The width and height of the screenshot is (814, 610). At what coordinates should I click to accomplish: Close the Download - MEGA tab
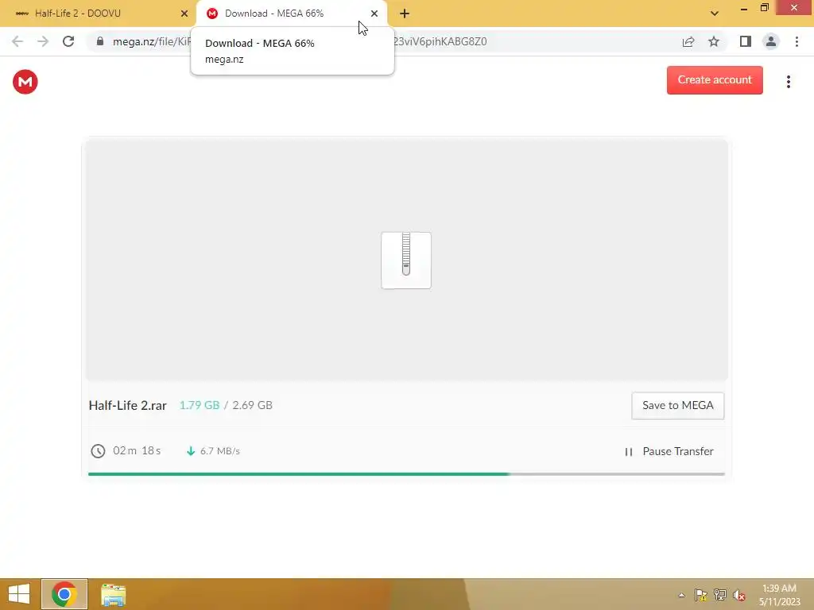coord(374,14)
